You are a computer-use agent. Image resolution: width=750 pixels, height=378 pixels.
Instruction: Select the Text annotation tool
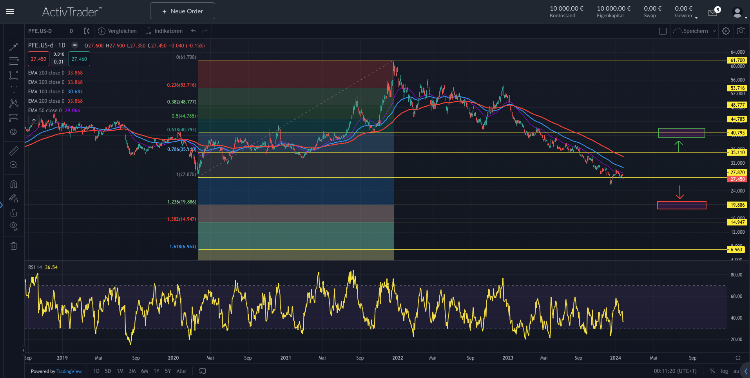coord(14,89)
